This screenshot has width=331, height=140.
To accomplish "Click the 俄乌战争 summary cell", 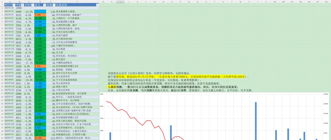I will click(77, 59).
